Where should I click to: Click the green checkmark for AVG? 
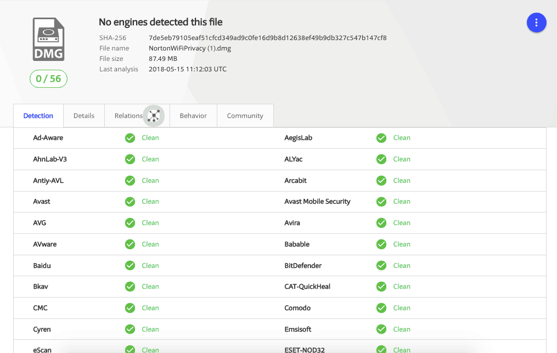point(130,223)
